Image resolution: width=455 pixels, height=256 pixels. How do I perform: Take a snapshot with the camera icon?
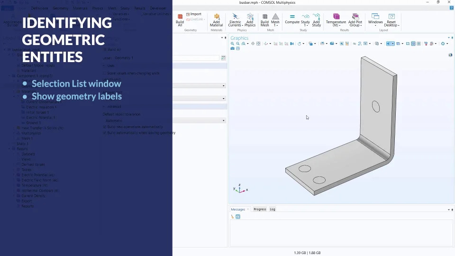point(232,48)
